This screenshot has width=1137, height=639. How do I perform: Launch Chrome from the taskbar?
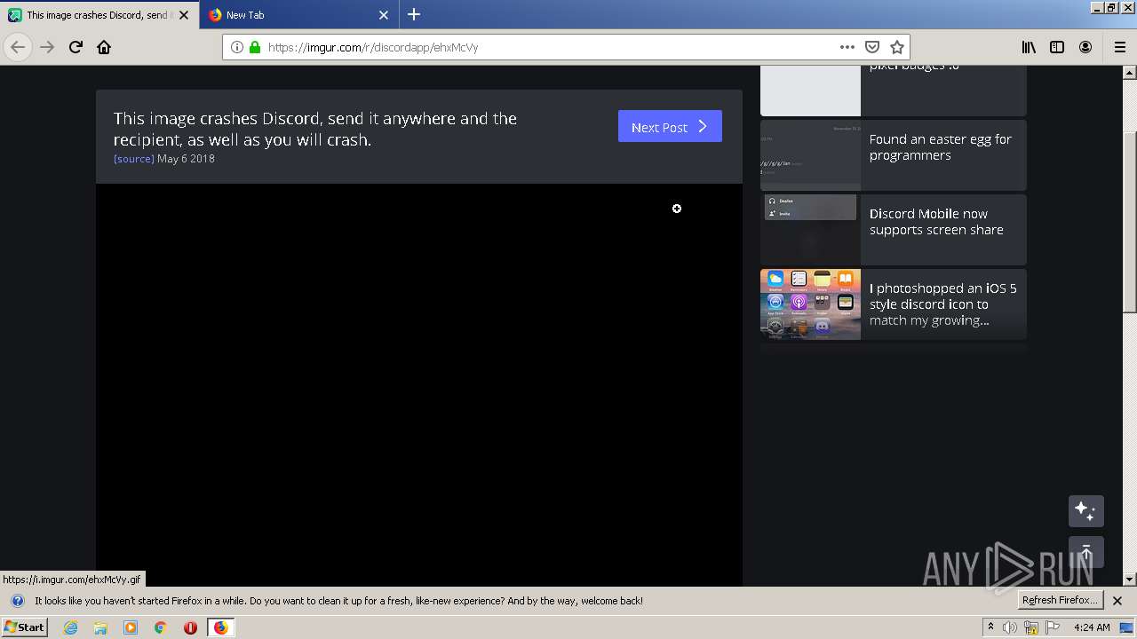(x=160, y=627)
